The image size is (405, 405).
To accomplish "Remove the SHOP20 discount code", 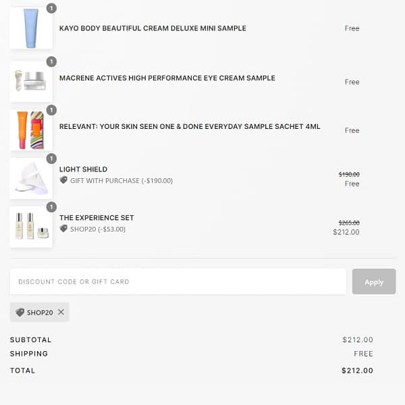I will coord(61,312).
